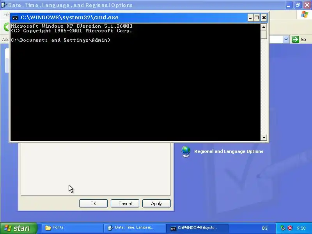Image resolution: width=312 pixels, height=234 pixels.
Task: Click cmd scrollbar down arrow
Action: pos(264,137)
